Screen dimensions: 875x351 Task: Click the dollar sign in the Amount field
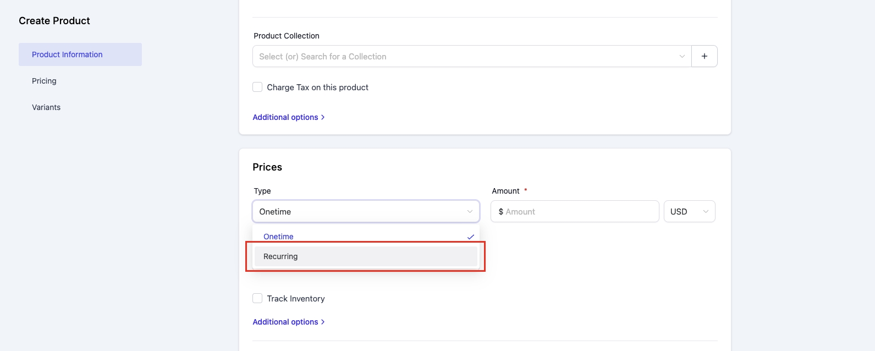pos(500,212)
